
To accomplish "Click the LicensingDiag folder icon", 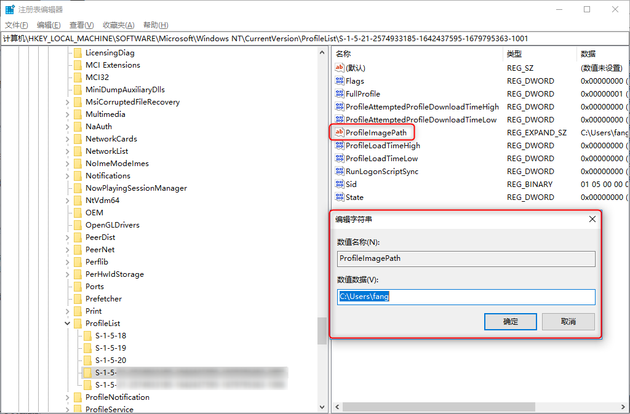I will coord(78,53).
